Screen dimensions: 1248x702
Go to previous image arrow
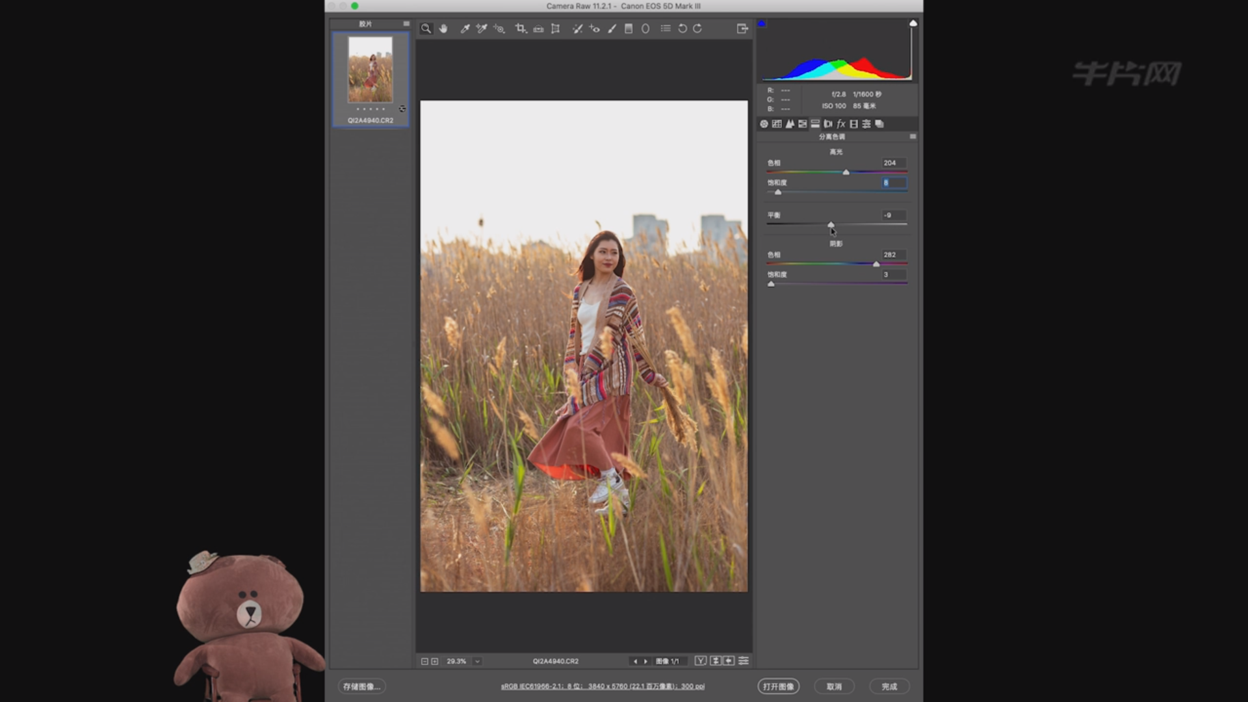click(x=635, y=661)
